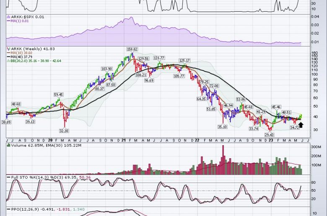
Task: Click the 129.56 price label
Action: 143,59
